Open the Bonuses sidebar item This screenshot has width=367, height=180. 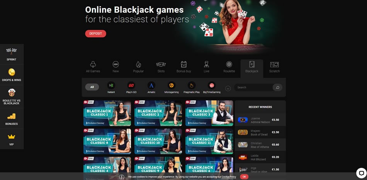click(x=12, y=118)
